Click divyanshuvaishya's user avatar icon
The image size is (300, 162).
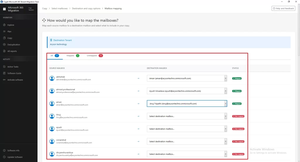(x=52, y=154)
